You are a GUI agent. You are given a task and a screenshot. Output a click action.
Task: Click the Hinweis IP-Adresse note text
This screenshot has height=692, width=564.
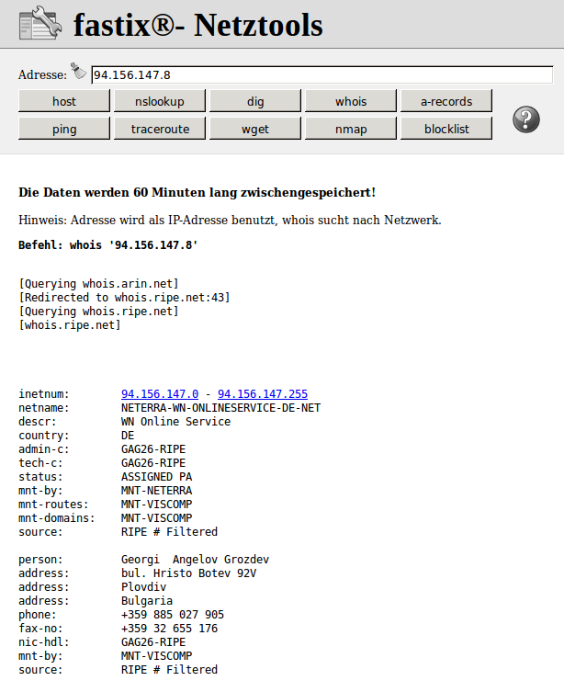pos(230,220)
